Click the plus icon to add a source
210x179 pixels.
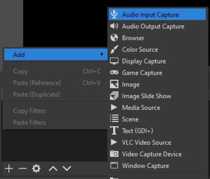click(9, 168)
